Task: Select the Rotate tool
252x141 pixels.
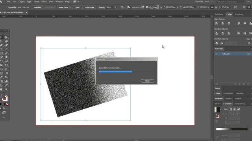Action: coord(2,61)
